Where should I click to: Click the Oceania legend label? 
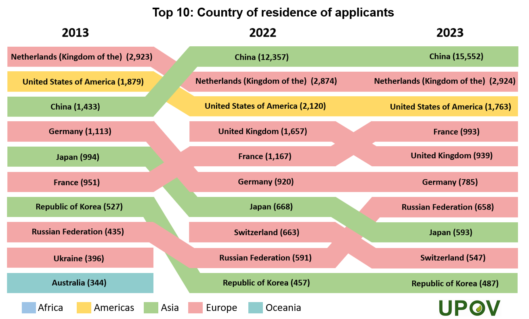[283, 308]
